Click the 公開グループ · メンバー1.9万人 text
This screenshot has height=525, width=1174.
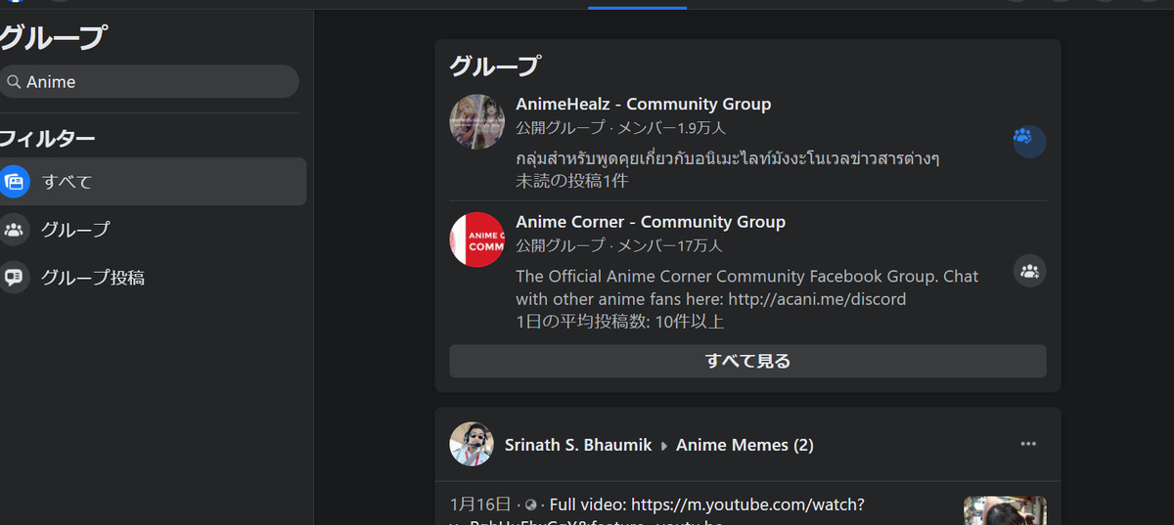621,128
